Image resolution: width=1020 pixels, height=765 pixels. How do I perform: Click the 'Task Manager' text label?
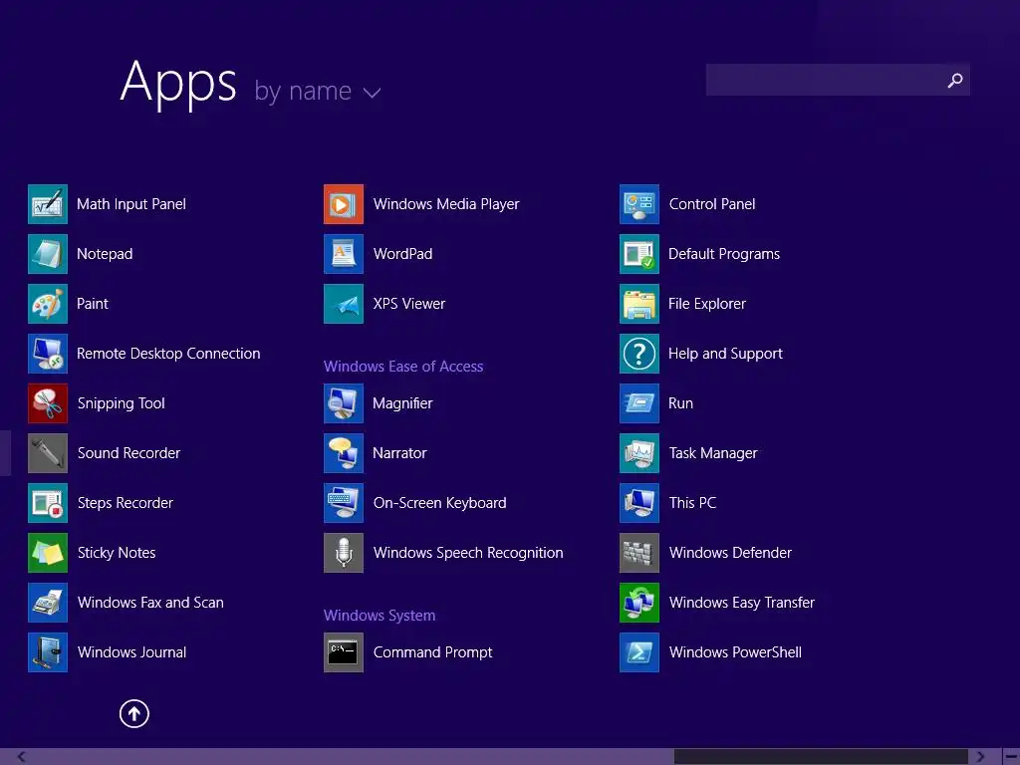pyautogui.click(x=713, y=453)
